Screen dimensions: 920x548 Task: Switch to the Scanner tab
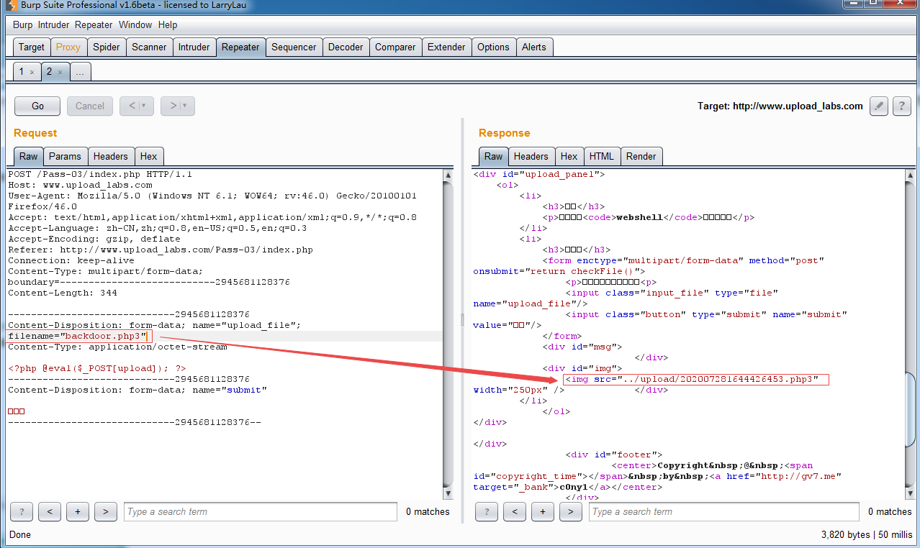149,47
